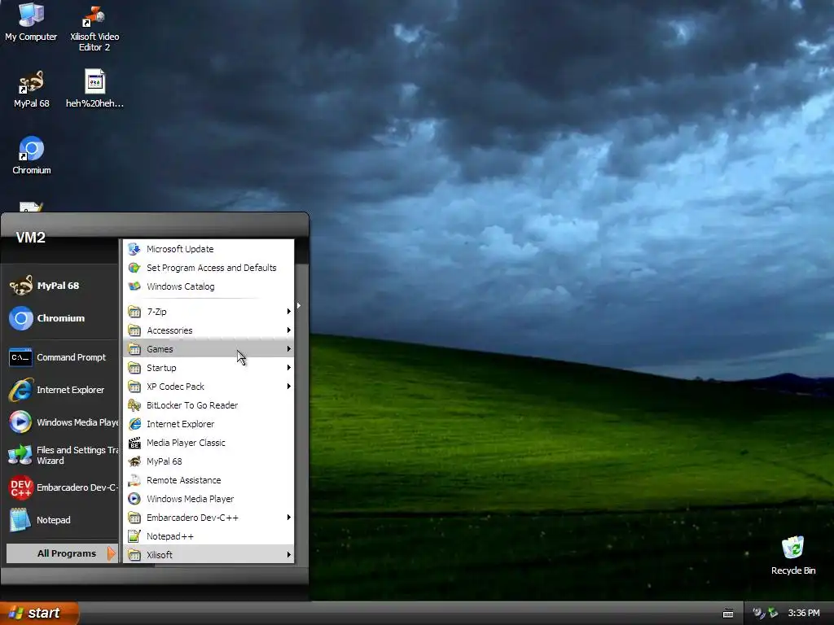Click the clock showing 3:36 PM

coord(804,613)
